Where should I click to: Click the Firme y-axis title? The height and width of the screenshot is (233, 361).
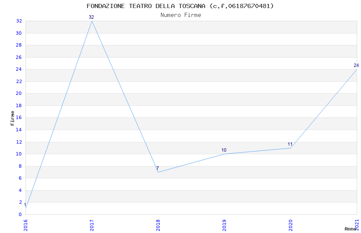12,118
